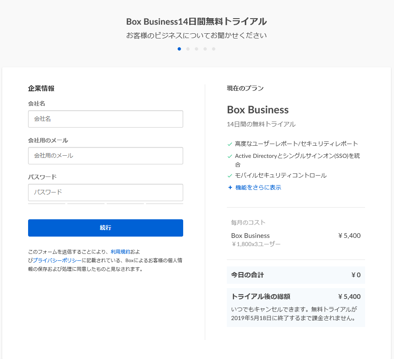Open the 利用規約 link

120,252
